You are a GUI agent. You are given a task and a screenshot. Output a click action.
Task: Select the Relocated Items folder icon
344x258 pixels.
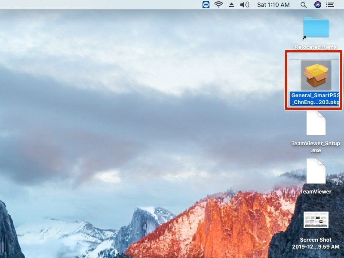click(316, 28)
